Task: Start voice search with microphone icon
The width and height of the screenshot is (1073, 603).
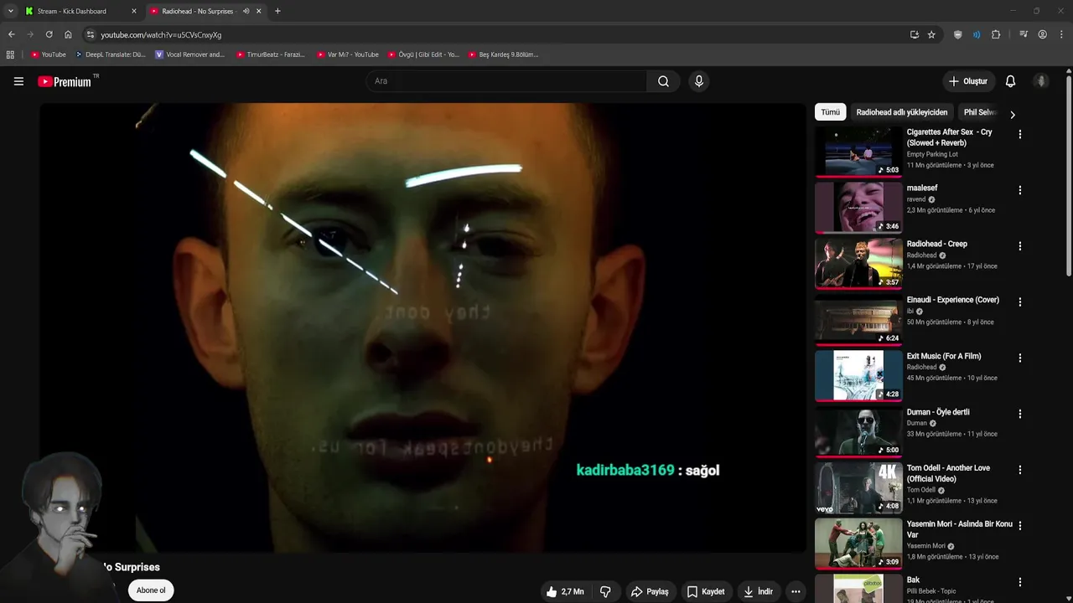Action: click(698, 81)
